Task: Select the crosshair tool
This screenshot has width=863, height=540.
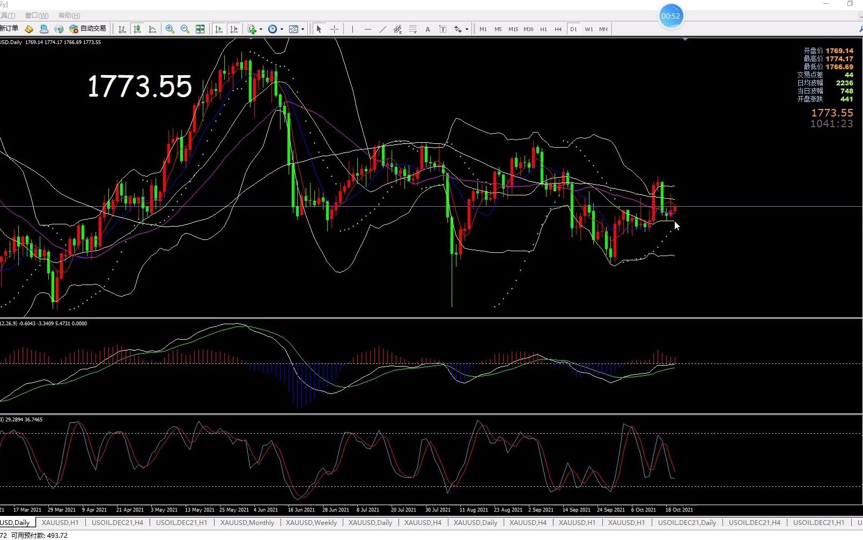Action: coord(334,29)
